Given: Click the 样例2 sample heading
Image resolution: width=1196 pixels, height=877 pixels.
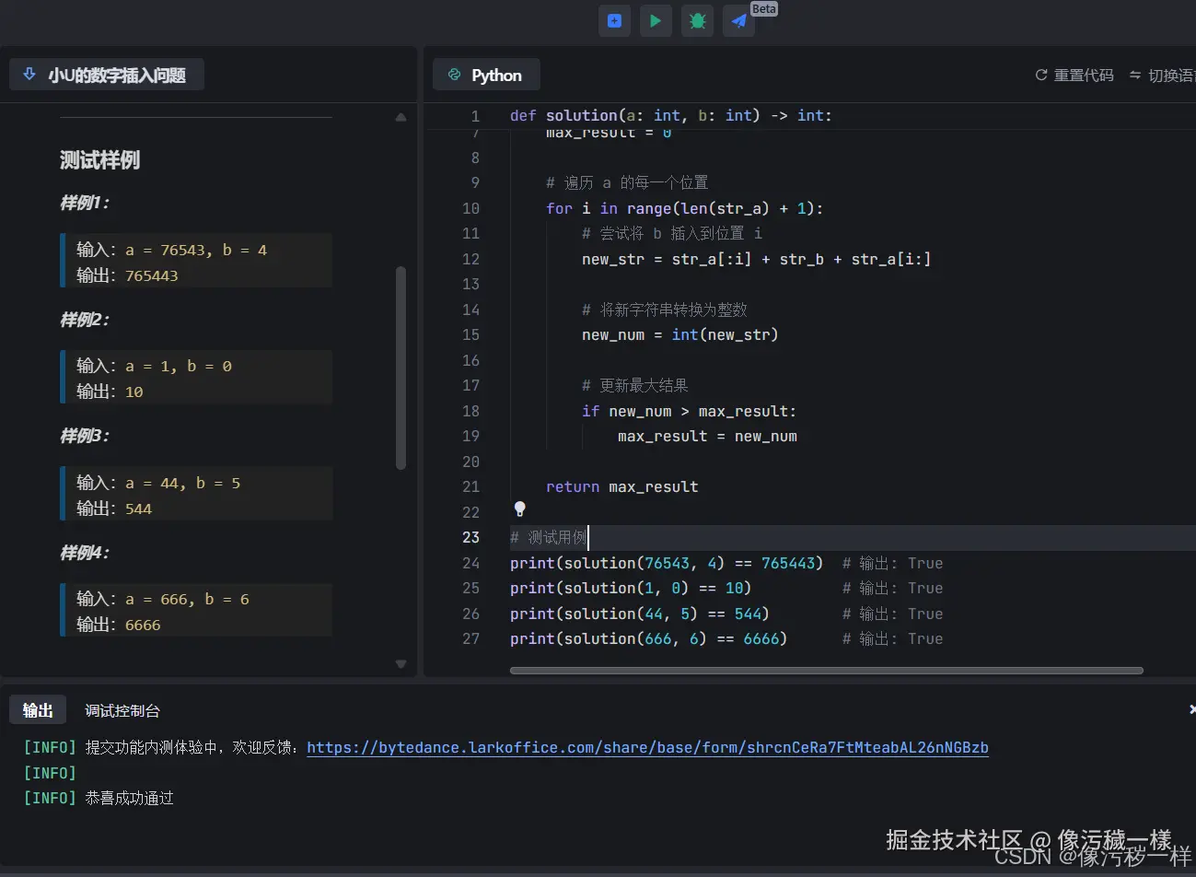Looking at the screenshot, I should coord(85,320).
